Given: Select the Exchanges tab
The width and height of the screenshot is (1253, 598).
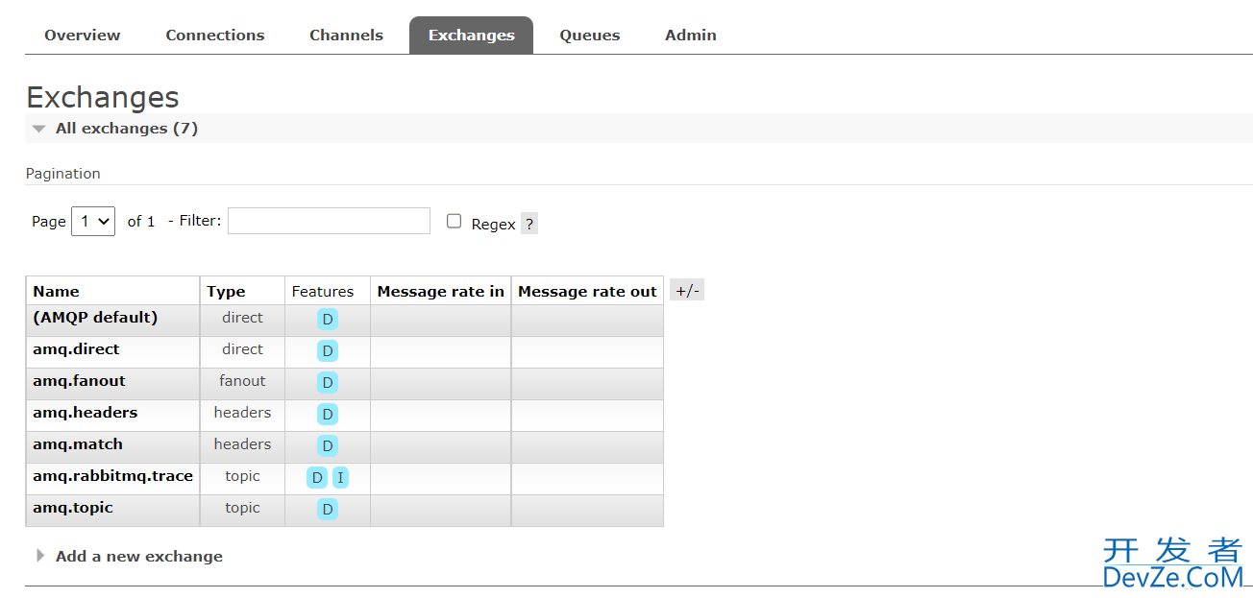Looking at the screenshot, I should click(x=471, y=36).
